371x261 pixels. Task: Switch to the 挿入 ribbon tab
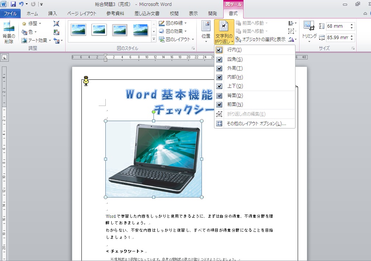click(52, 13)
